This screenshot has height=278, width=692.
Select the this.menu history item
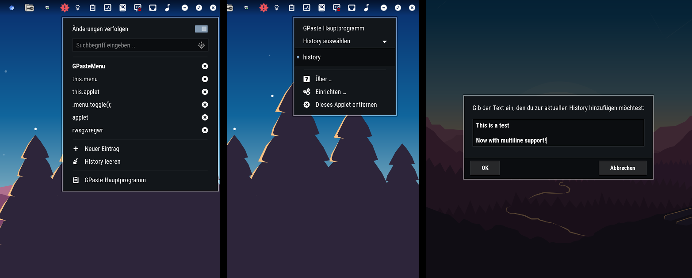pos(85,79)
